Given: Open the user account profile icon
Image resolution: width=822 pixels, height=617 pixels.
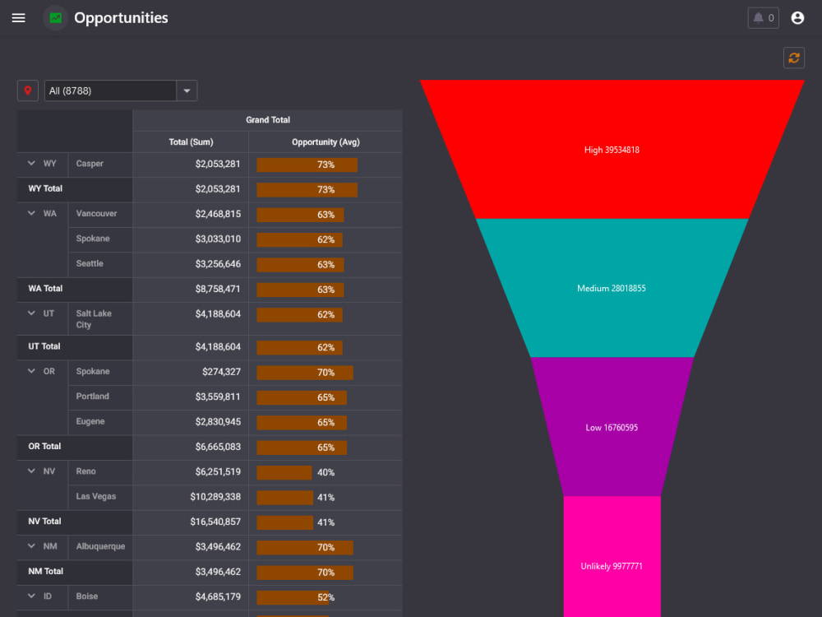Looking at the screenshot, I should click(x=797, y=18).
